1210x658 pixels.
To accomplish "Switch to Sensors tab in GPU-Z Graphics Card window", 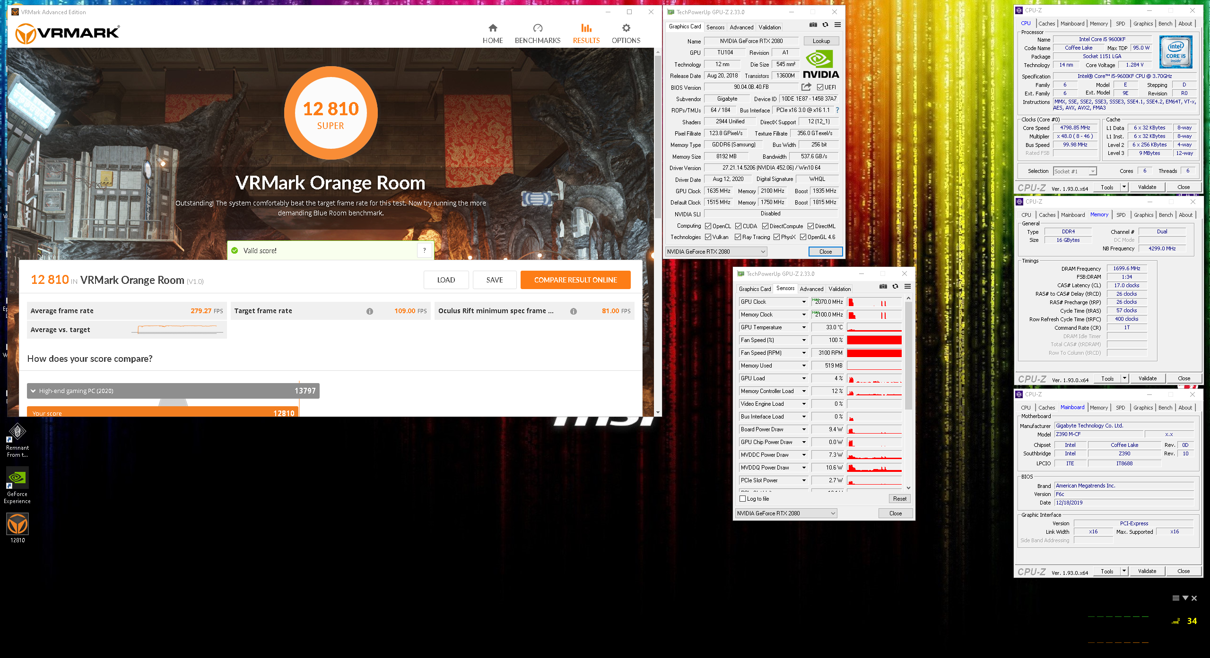I will click(715, 27).
